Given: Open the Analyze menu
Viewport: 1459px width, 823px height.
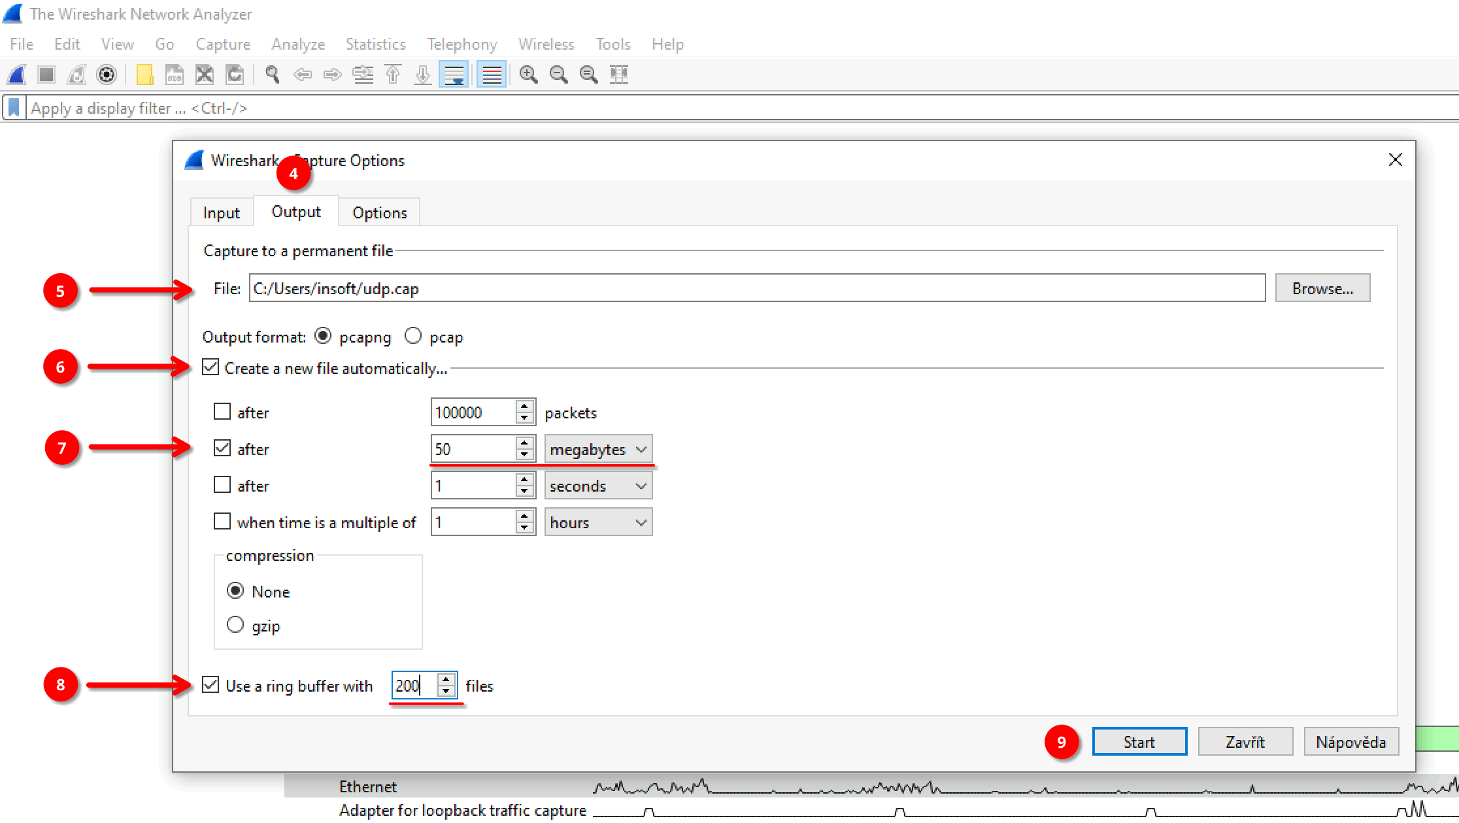Looking at the screenshot, I should (x=298, y=44).
